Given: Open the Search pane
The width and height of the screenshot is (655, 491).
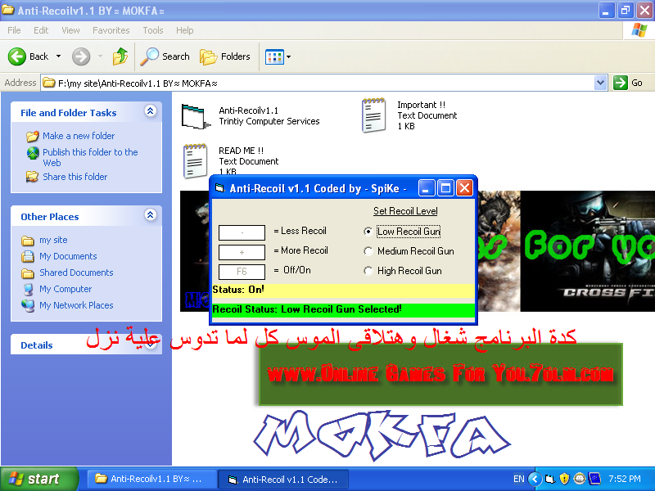Looking at the screenshot, I should [165, 56].
